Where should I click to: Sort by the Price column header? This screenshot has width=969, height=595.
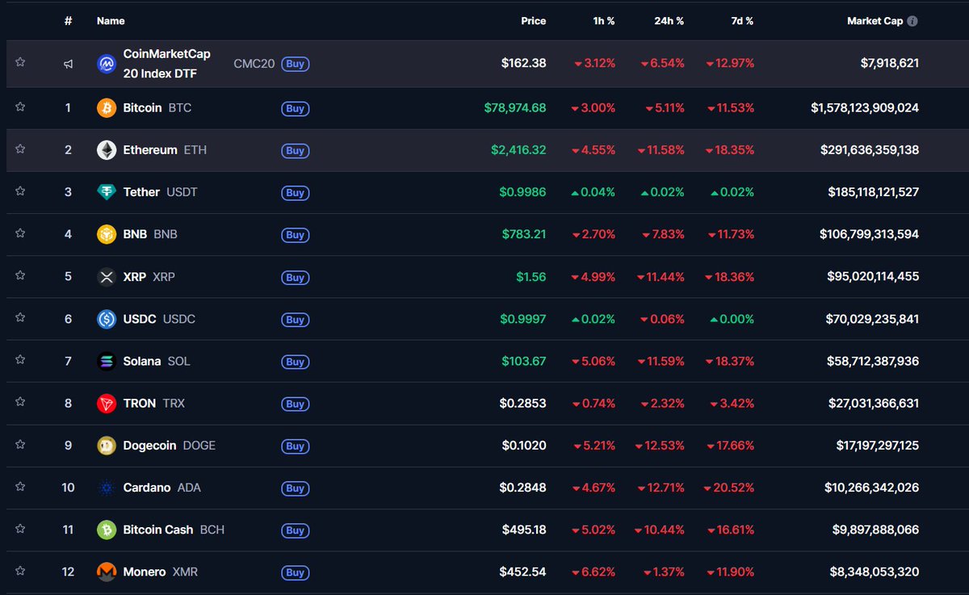point(533,21)
